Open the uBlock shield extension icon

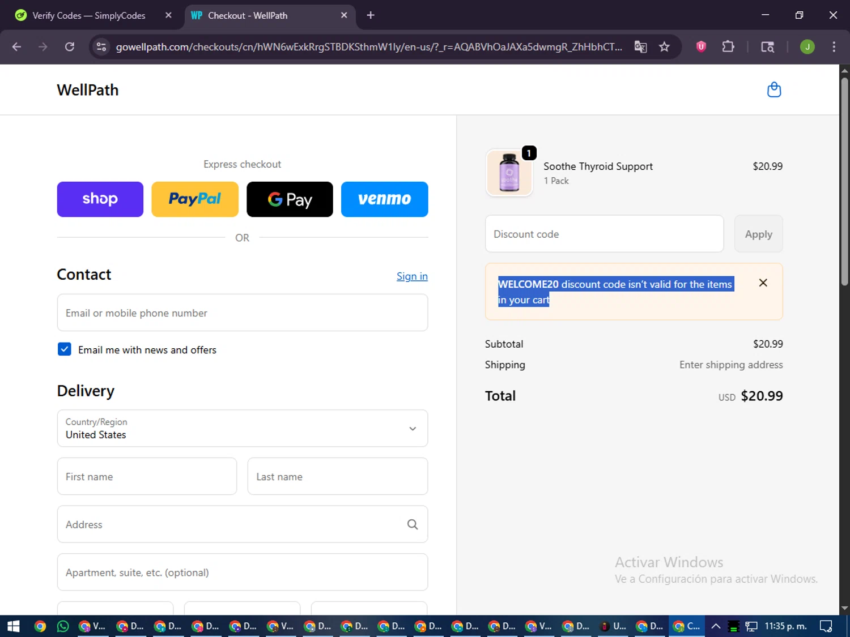click(701, 46)
